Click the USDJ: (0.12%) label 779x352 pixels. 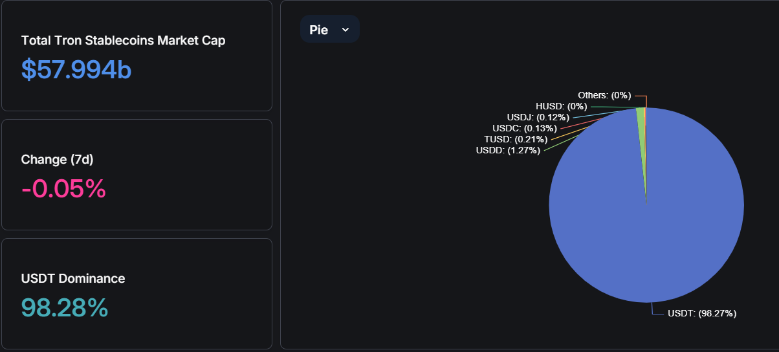[538, 117]
